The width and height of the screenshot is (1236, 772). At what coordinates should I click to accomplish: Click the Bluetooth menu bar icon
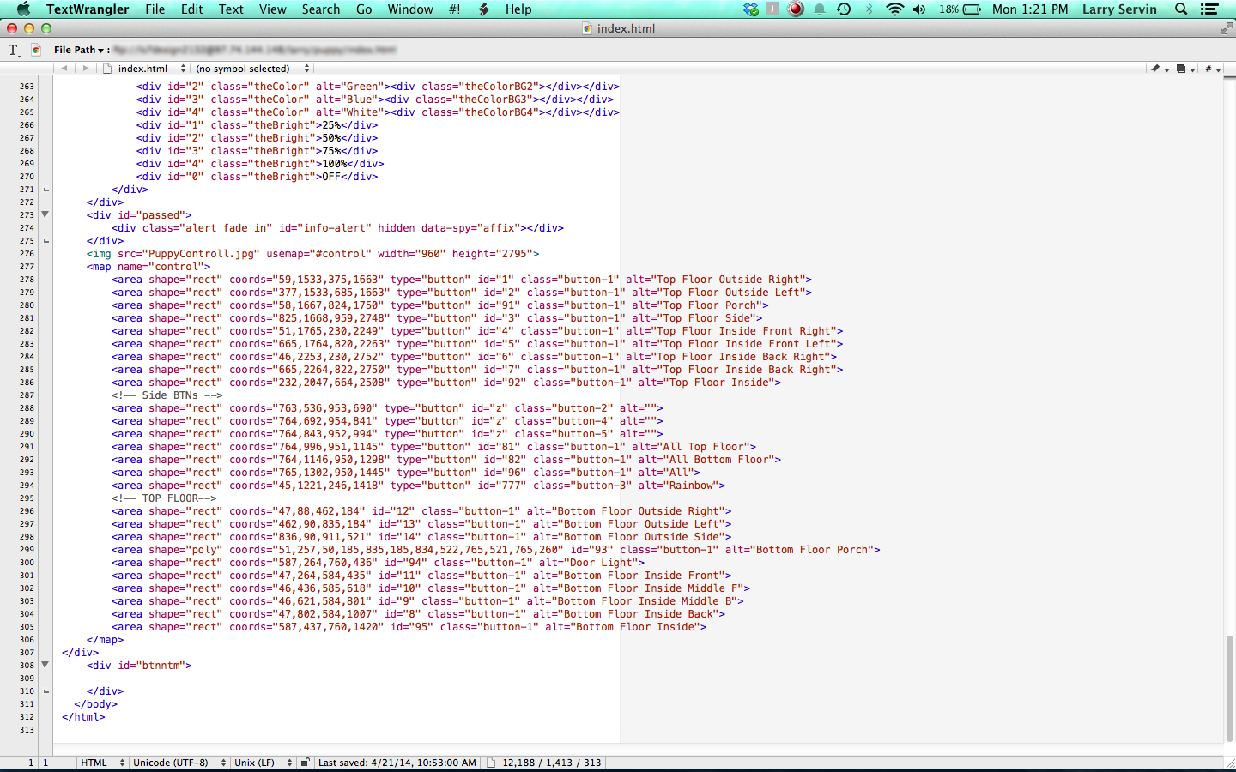[869, 9]
